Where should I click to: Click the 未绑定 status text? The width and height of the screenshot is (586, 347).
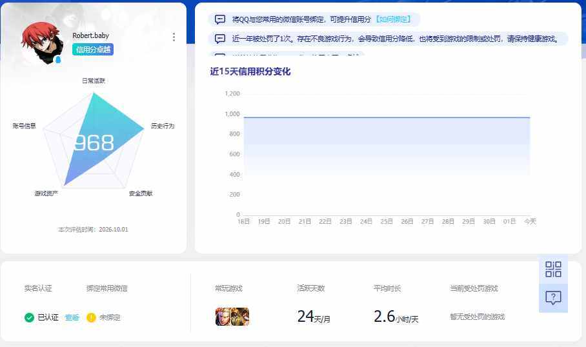[x=110, y=317]
